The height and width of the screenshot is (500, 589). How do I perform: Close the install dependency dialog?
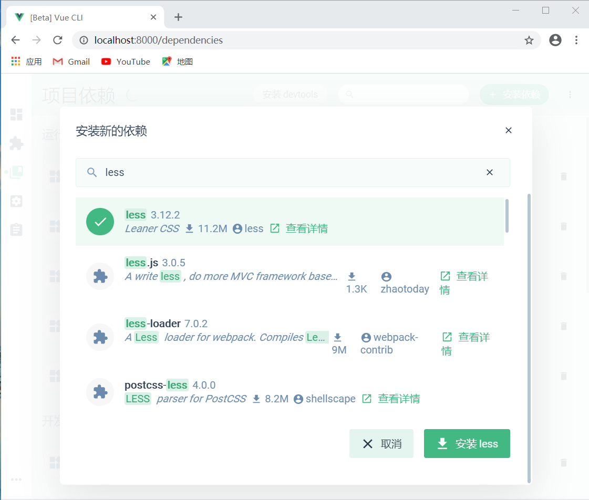tap(508, 130)
